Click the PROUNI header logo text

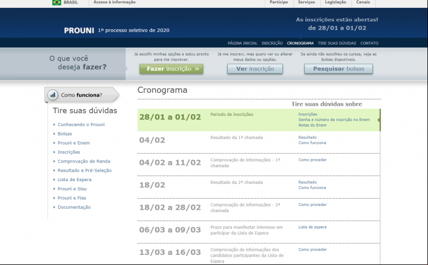[x=79, y=30]
